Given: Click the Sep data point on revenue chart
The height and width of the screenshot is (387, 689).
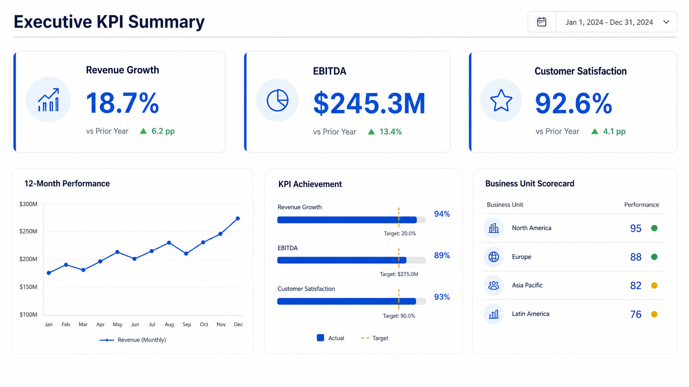Looking at the screenshot, I should (186, 254).
